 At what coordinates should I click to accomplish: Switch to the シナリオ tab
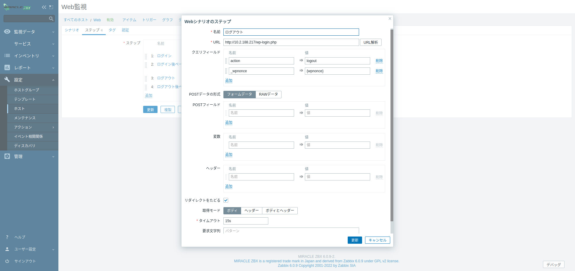[72, 30]
